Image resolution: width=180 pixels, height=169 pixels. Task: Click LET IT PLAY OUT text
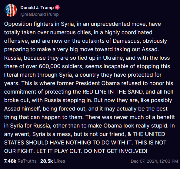point(59,151)
